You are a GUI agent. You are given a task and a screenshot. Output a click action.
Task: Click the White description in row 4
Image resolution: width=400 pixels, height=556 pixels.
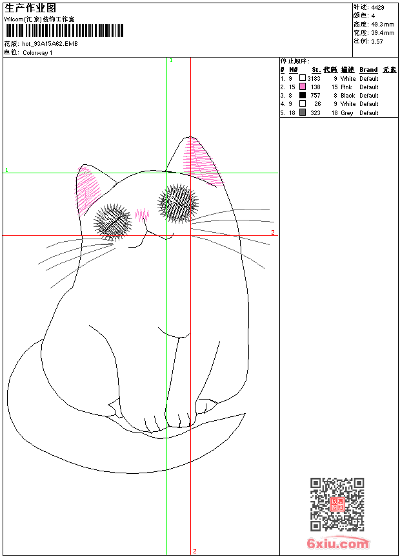click(348, 104)
